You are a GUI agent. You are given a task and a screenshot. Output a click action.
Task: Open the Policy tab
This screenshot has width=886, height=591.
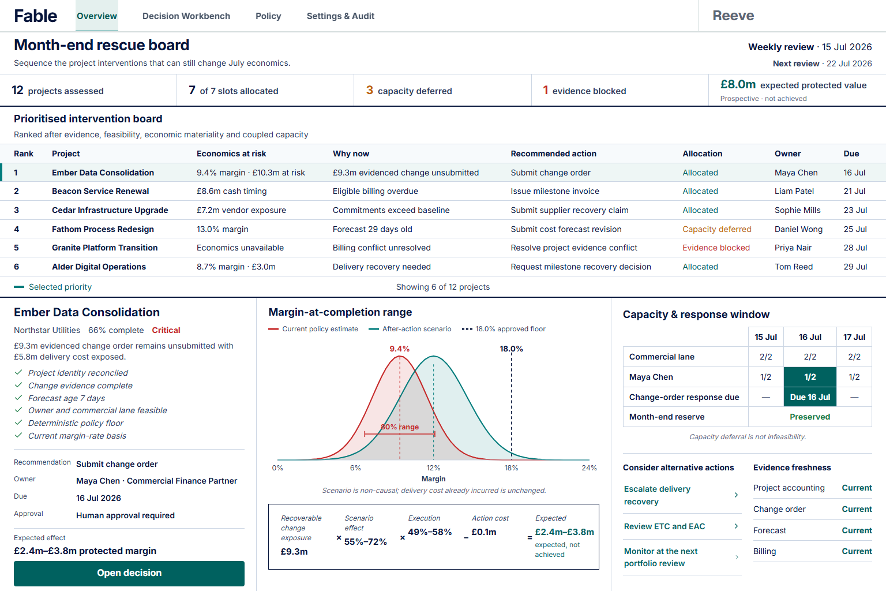click(x=268, y=16)
